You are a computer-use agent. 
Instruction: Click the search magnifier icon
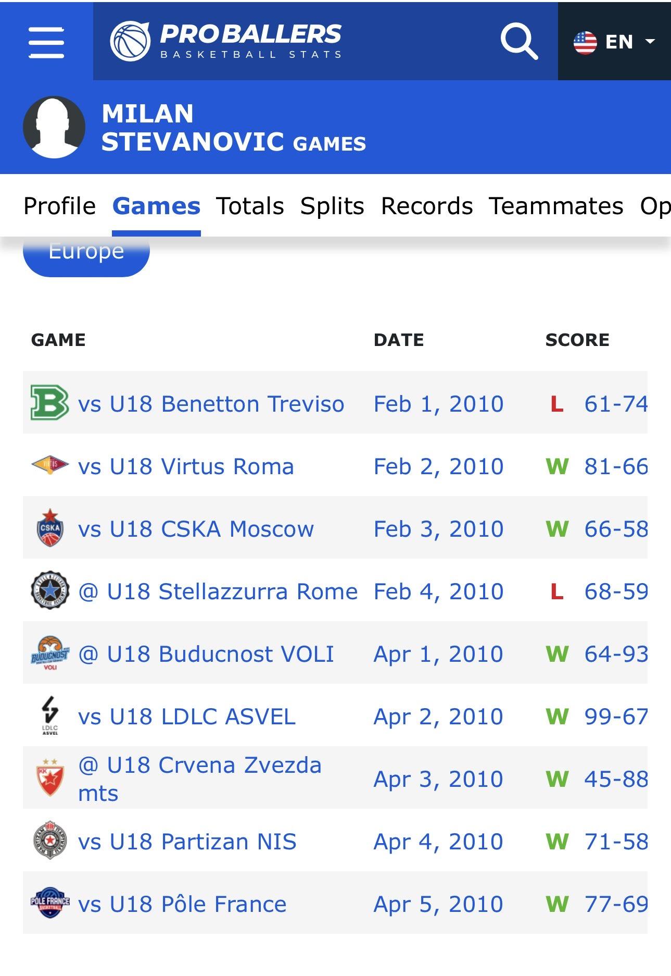519,42
